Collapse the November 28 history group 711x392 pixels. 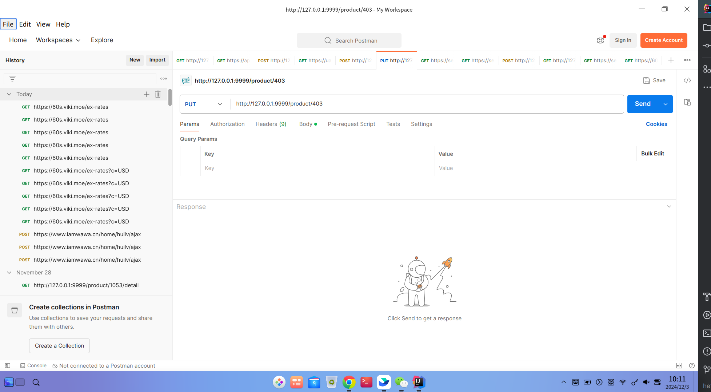coord(9,273)
